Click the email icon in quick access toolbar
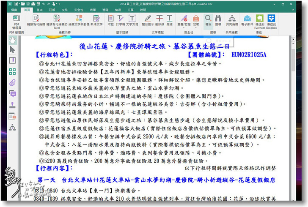This screenshot has width=308, height=207. (x=33, y=4)
